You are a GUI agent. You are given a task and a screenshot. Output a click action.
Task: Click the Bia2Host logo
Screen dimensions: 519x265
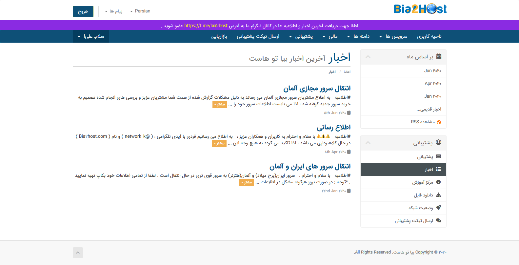tap(420, 9)
